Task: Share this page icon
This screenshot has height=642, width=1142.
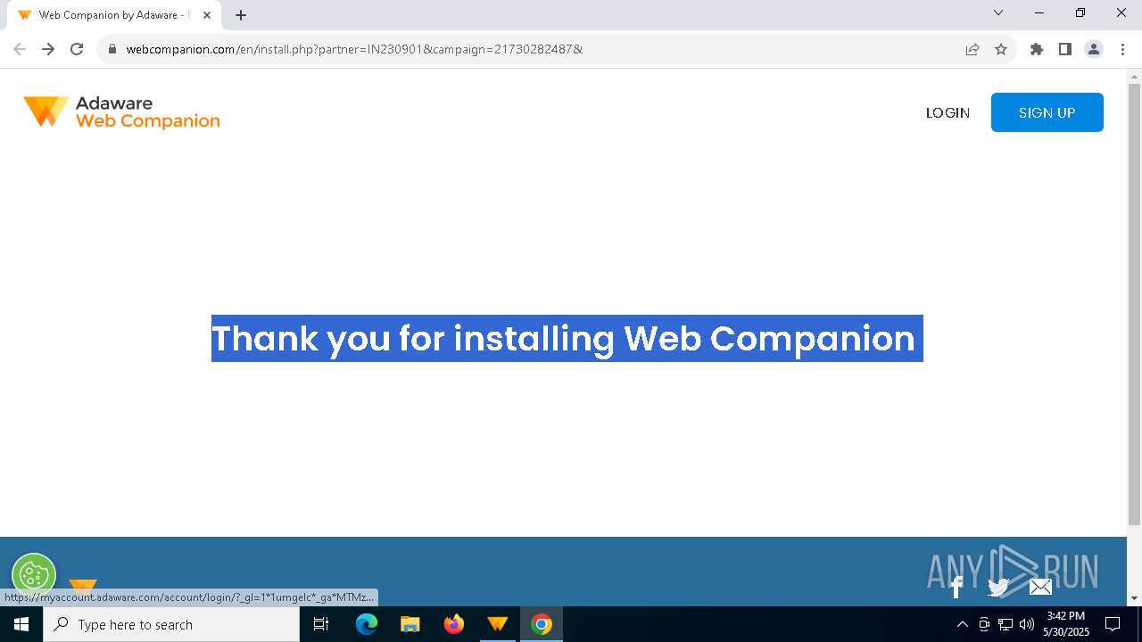Action: pyautogui.click(x=972, y=49)
